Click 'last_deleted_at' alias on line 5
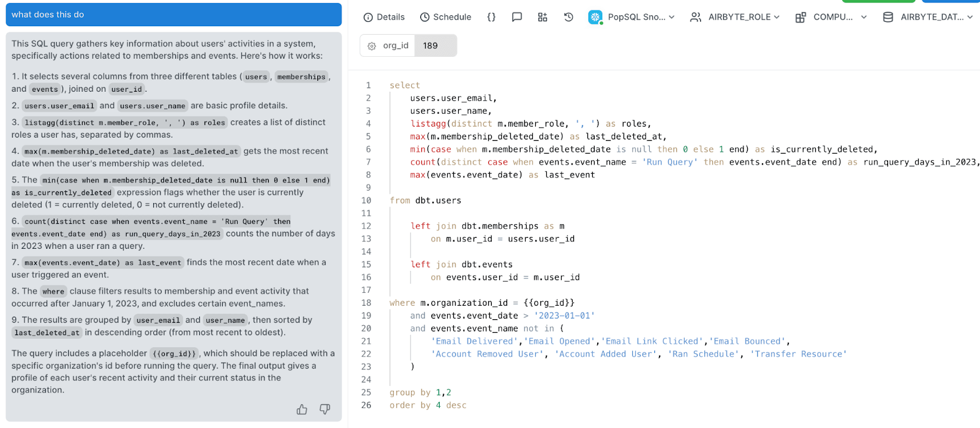This screenshot has width=980, height=428. [x=623, y=137]
